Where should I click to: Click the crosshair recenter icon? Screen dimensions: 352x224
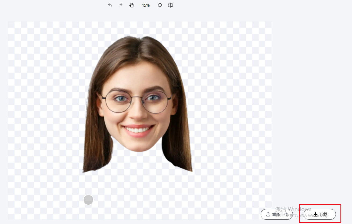point(160,5)
